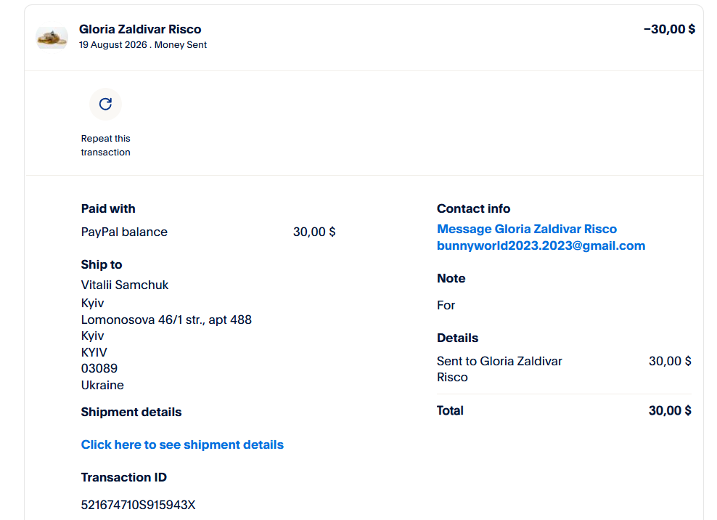Image resolution: width=717 pixels, height=520 pixels.
Task: Click the Message Gloria Zaldivar Risco link
Action: click(527, 229)
